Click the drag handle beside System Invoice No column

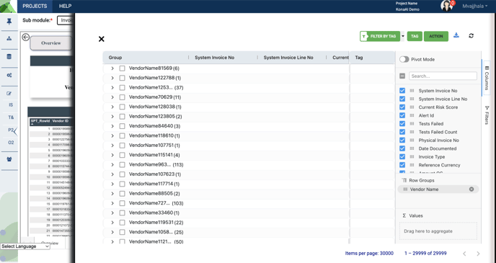pos(412,90)
